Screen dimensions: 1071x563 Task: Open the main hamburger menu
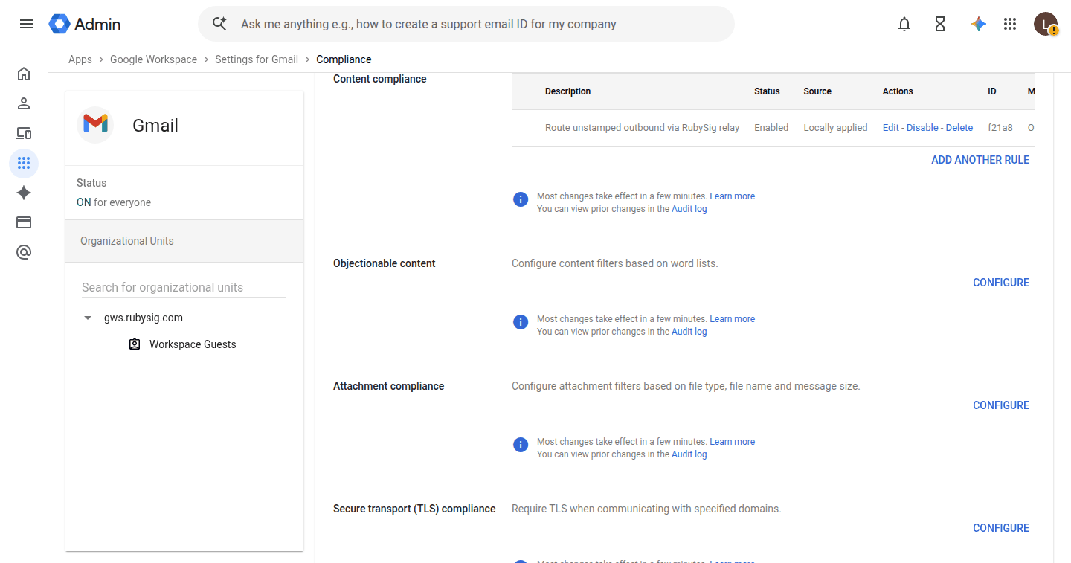click(27, 24)
